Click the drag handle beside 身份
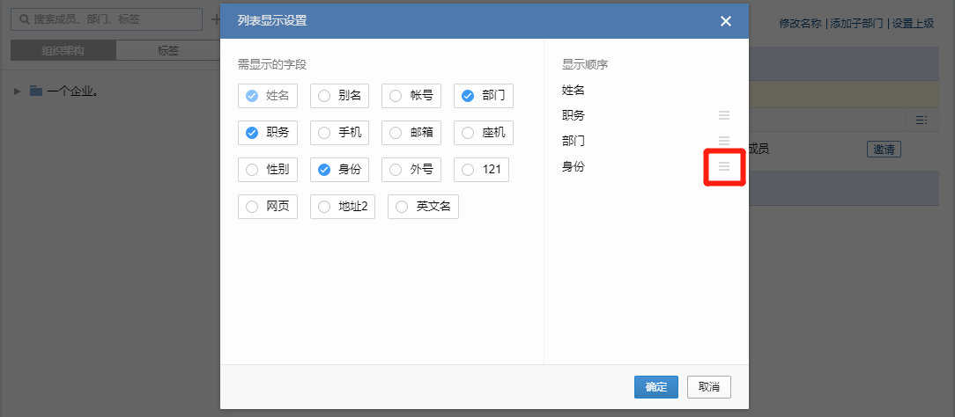Image resolution: width=955 pixels, height=417 pixels. point(724,166)
